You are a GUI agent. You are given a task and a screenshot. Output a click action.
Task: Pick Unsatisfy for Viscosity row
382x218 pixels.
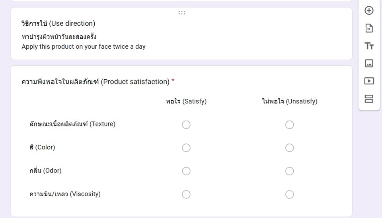click(290, 194)
